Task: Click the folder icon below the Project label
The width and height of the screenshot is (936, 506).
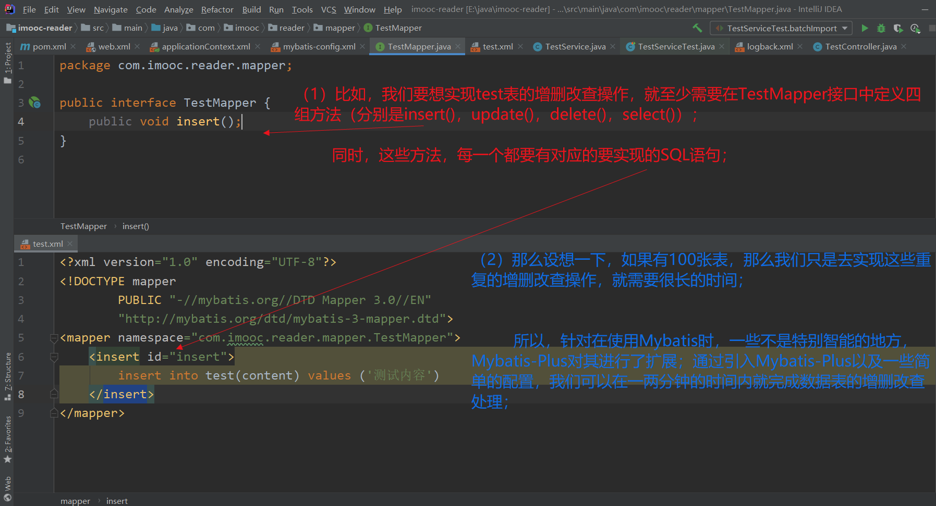Action: (x=7, y=80)
